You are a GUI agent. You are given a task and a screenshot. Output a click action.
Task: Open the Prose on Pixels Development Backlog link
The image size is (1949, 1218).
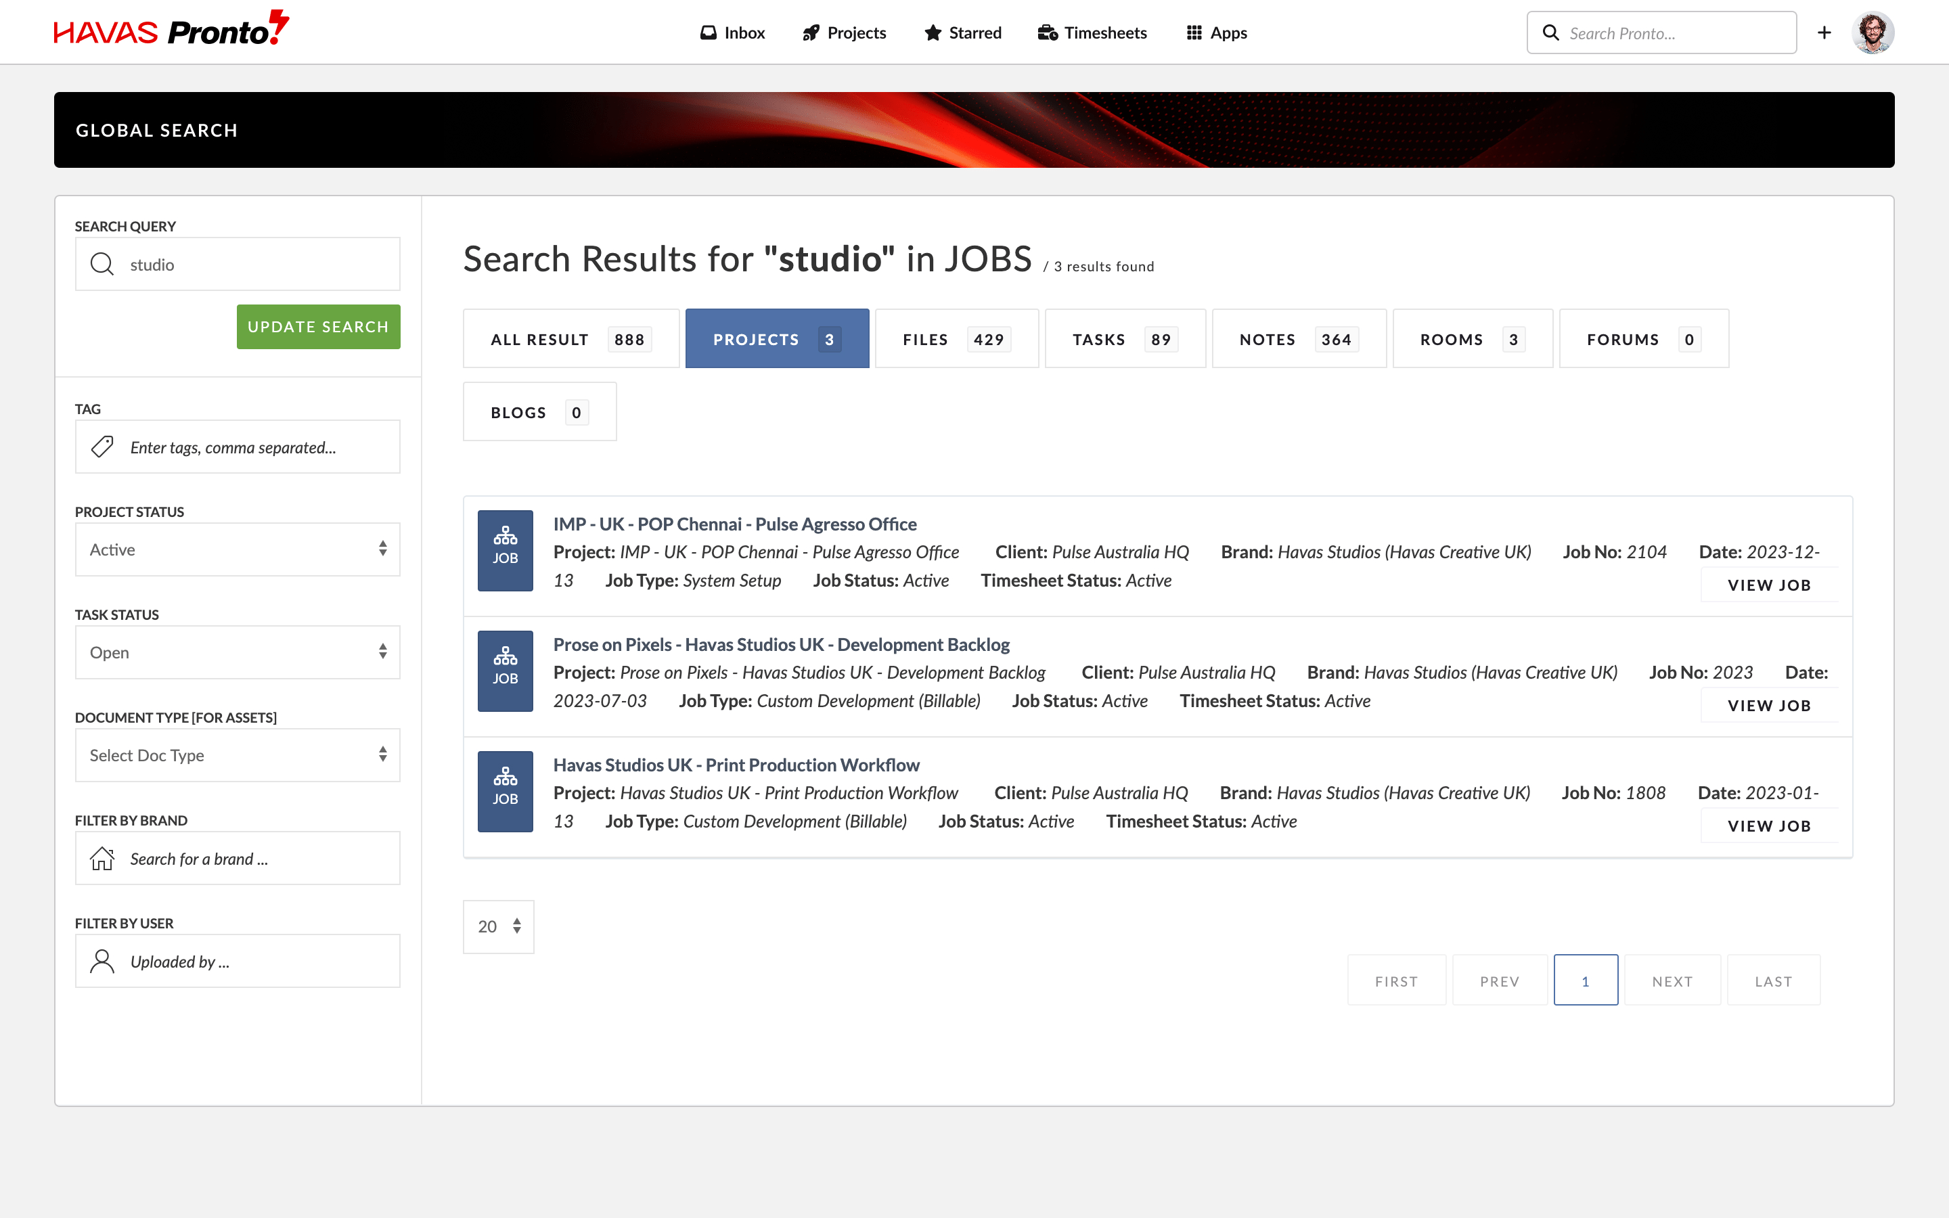781,644
